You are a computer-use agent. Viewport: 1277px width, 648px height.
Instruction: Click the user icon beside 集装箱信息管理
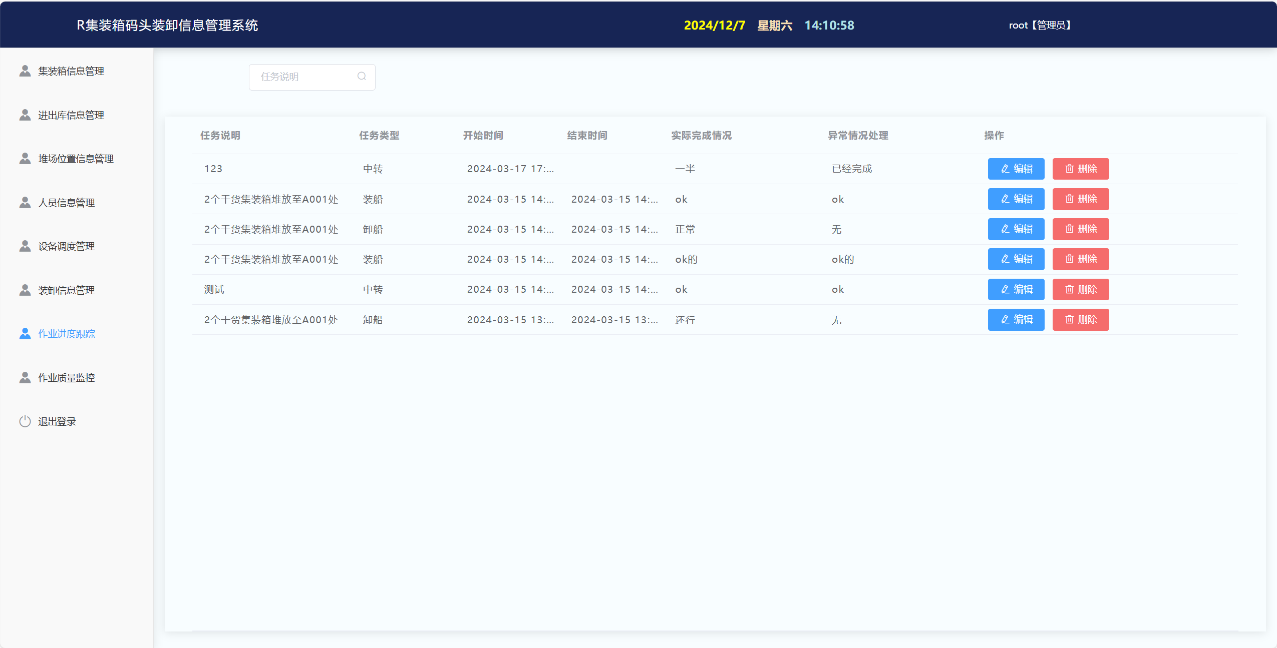[x=25, y=71]
